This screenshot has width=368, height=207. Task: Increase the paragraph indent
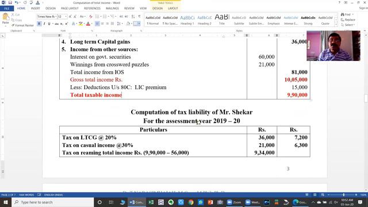click(126, 17)
